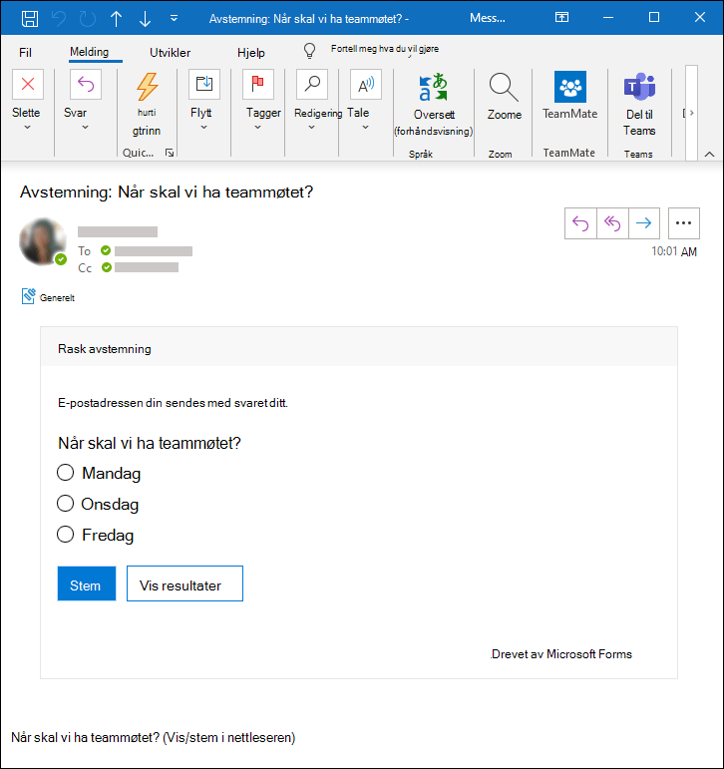Screen dimensions: 724x769
Task: Click the Del til Teams icon
Action: (x=639, y=87)
